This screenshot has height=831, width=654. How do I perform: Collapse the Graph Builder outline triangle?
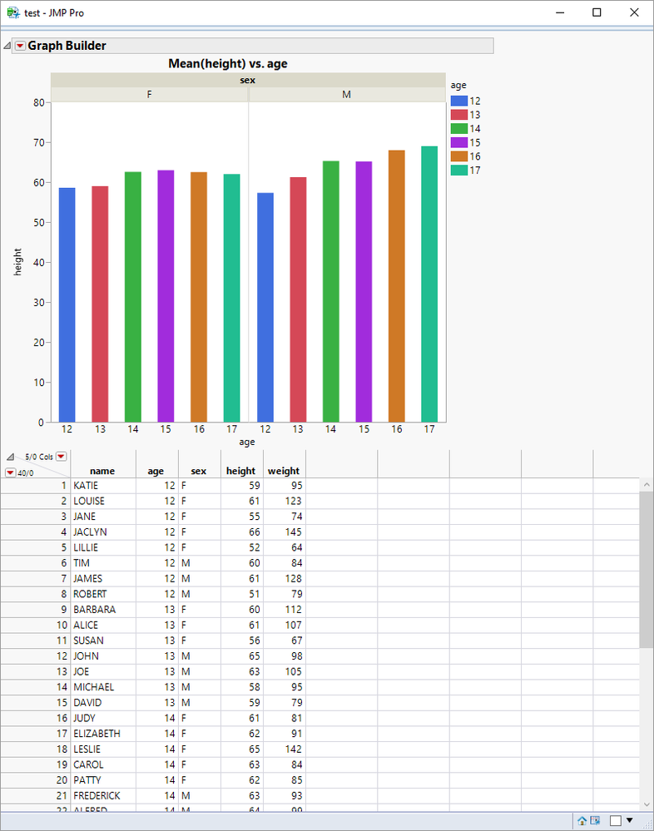tap(7, 46)
